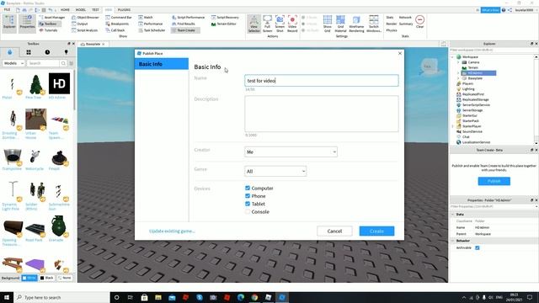Click the Clear stats button

[419, 22]
